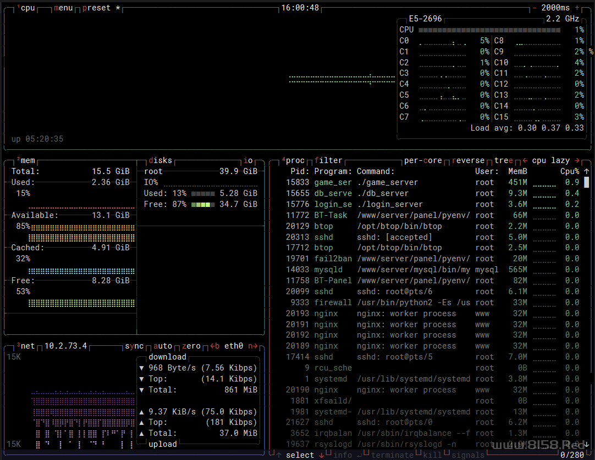Switch to next network interface with n arrow
The height and width of the screenshot is (460, 595).
point(252,346)
